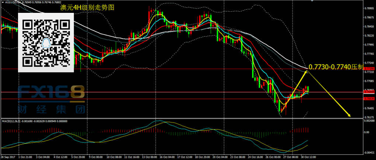The height and width of the screenshot is (160, 376).
Task: Click the red price tag on the top resistance line
Action: pyautogui.click(x=369, y=68)
